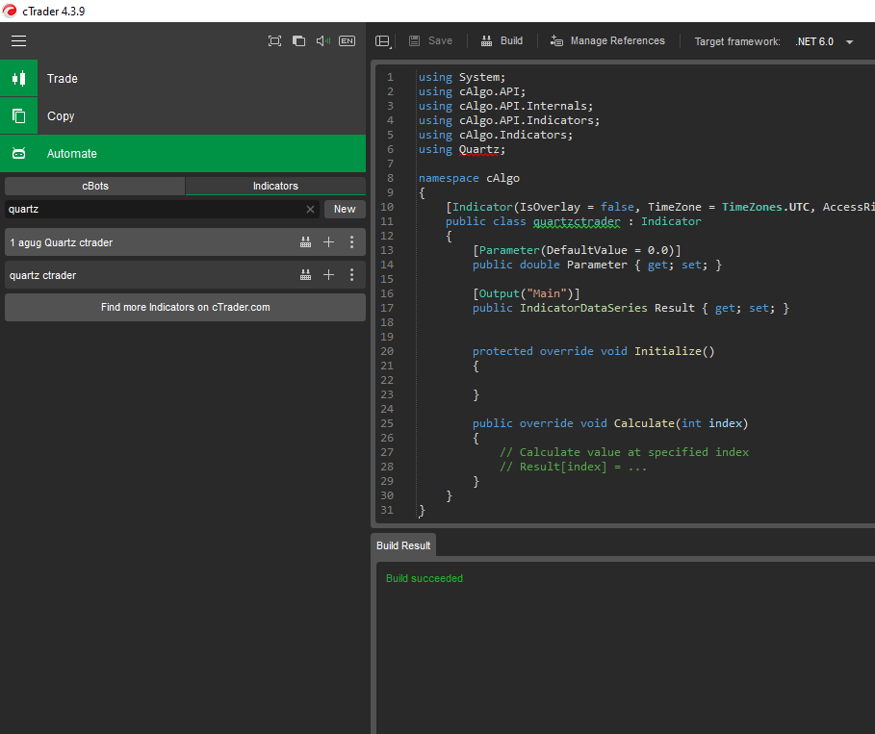Toggle fullscreen mode icon
The image size is (875, 734).
coord(274,40)
